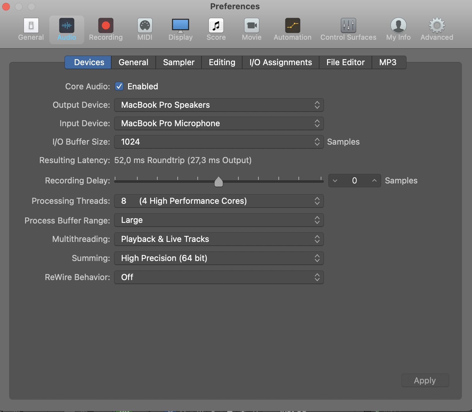The width and height of the screenshot is (472, 412).
Task: Open the Process Buffer Range dropdown
Action: point(219,220)
